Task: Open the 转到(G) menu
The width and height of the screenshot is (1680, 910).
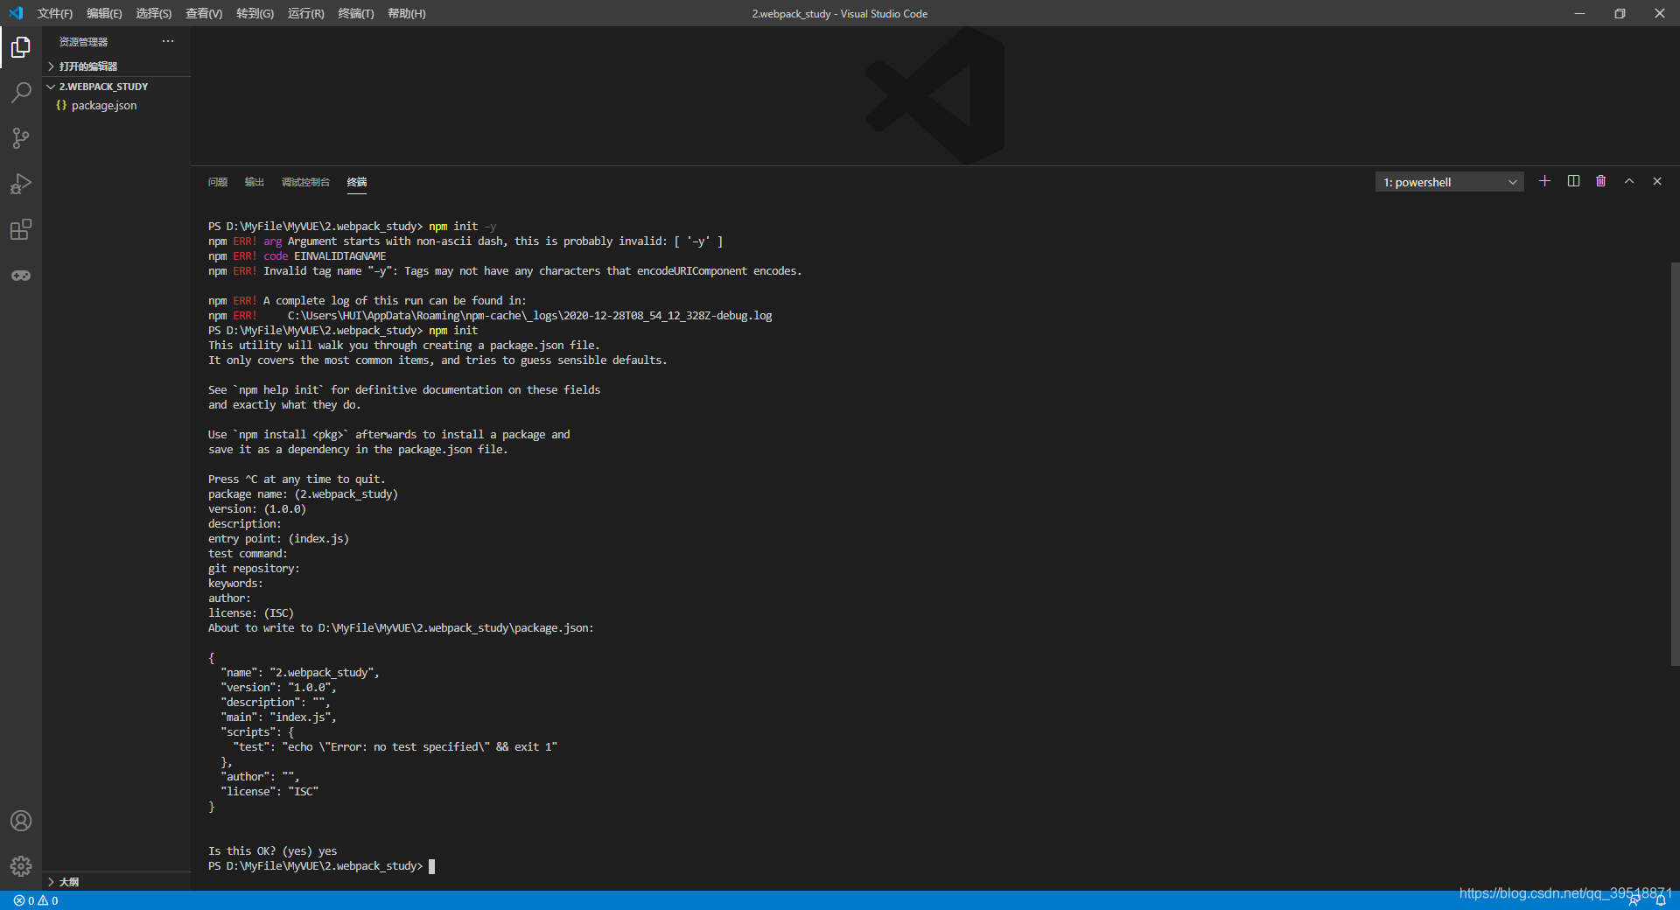Action: (255, 13)
